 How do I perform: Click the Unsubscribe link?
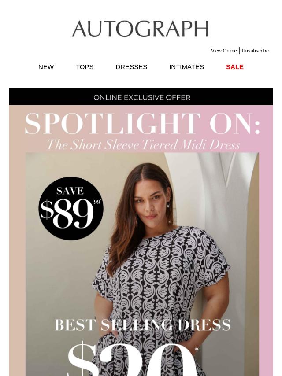click(255, 51)
